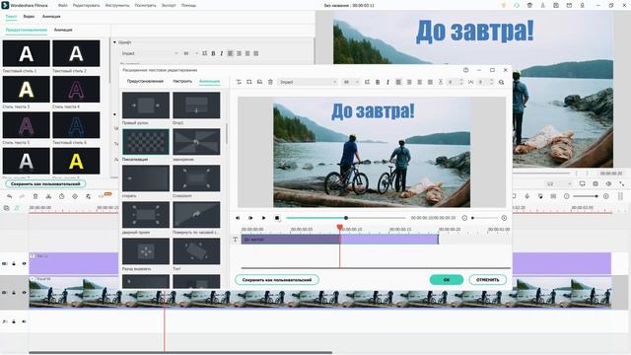Open the Impact font dropdown in main panel
Viewport: 631px width, 355px height.
pyautogui.click(x=150, y=53)
